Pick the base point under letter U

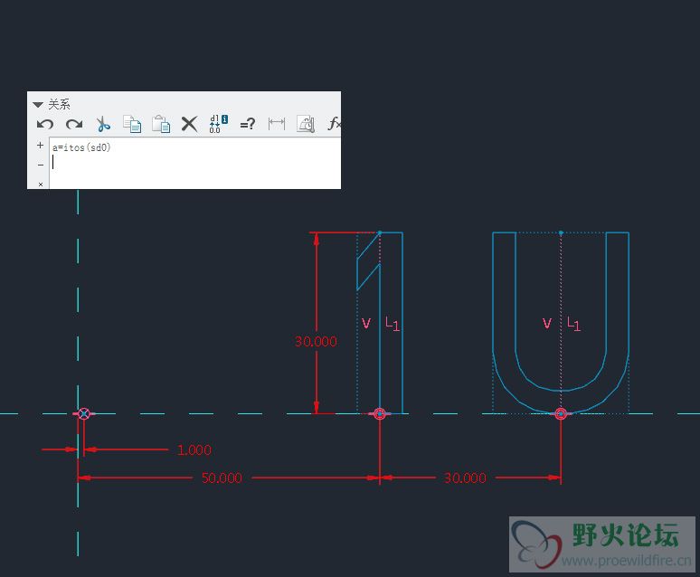pos(561,414)
